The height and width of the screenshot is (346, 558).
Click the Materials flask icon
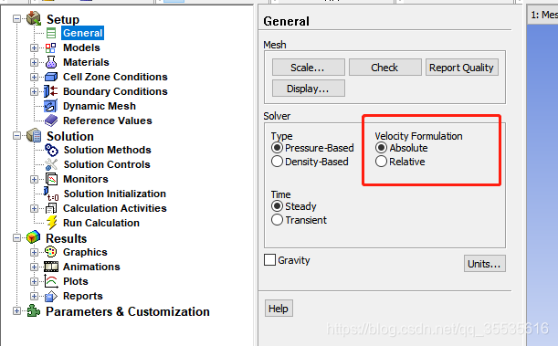point(51,62)
